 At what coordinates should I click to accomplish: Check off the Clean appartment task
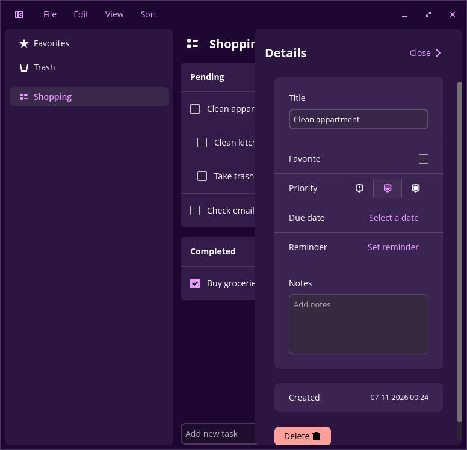pyautogui.click(x=195, y=109)
